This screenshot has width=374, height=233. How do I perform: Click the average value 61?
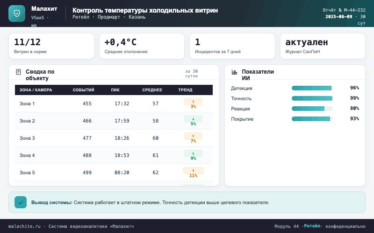click(x=156, y=155)
